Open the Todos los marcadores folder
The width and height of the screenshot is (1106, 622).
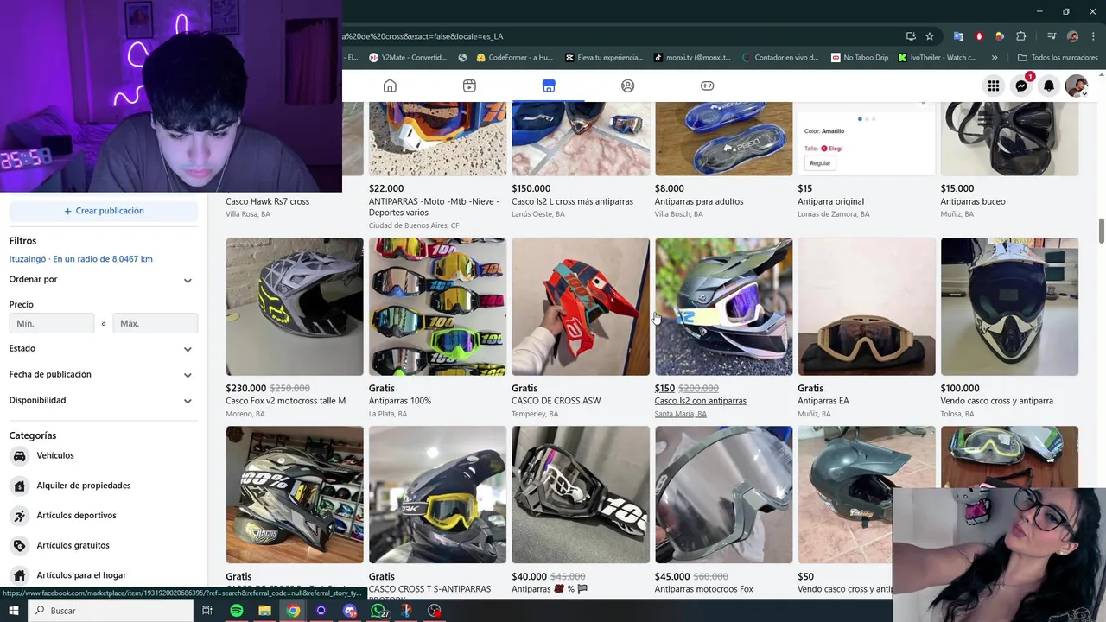pyautogui.click(x=1058, y=58)
